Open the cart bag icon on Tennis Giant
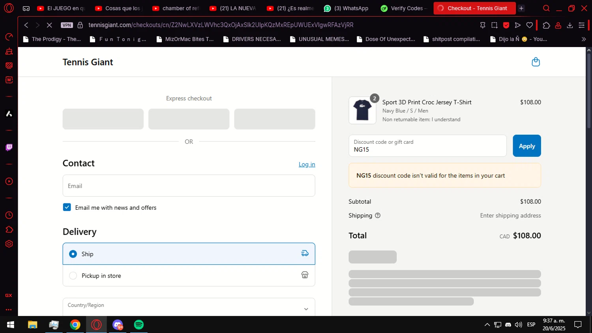Viewport: 592px width, 333px height. 536,62
